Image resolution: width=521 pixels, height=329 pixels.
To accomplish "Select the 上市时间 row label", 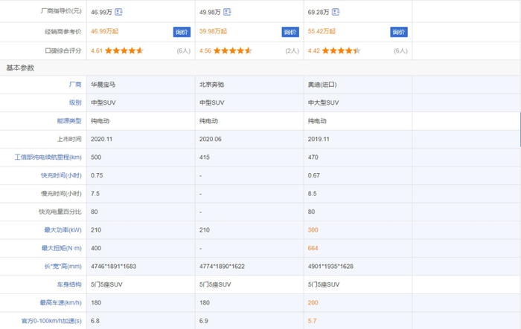I will pyautogui.click(x=69, y=139).
